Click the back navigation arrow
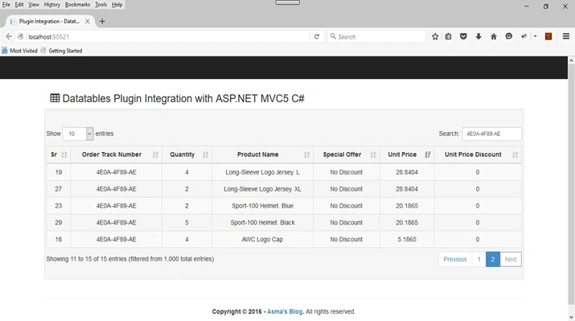This screenshot has height=321, width=575. point(9,36)
